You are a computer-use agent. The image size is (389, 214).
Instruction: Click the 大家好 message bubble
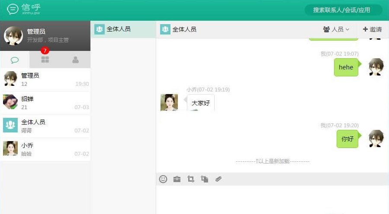point(201,103)
